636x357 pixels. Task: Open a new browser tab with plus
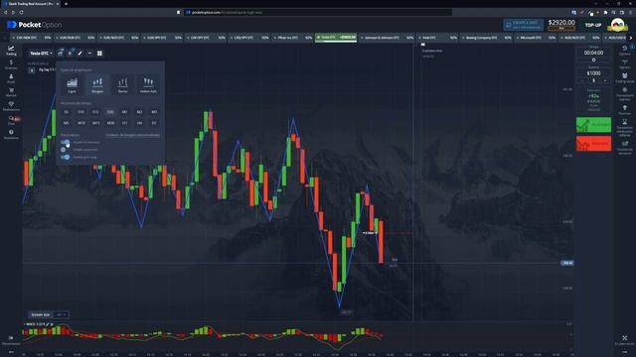click(x=66, y=4)
